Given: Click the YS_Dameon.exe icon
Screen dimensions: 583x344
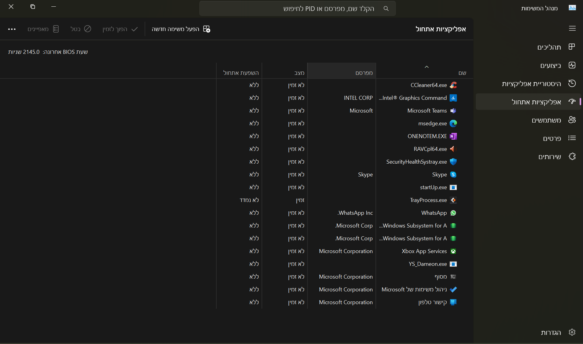Looking at the screenshot, I should click(x=453, y=264).
